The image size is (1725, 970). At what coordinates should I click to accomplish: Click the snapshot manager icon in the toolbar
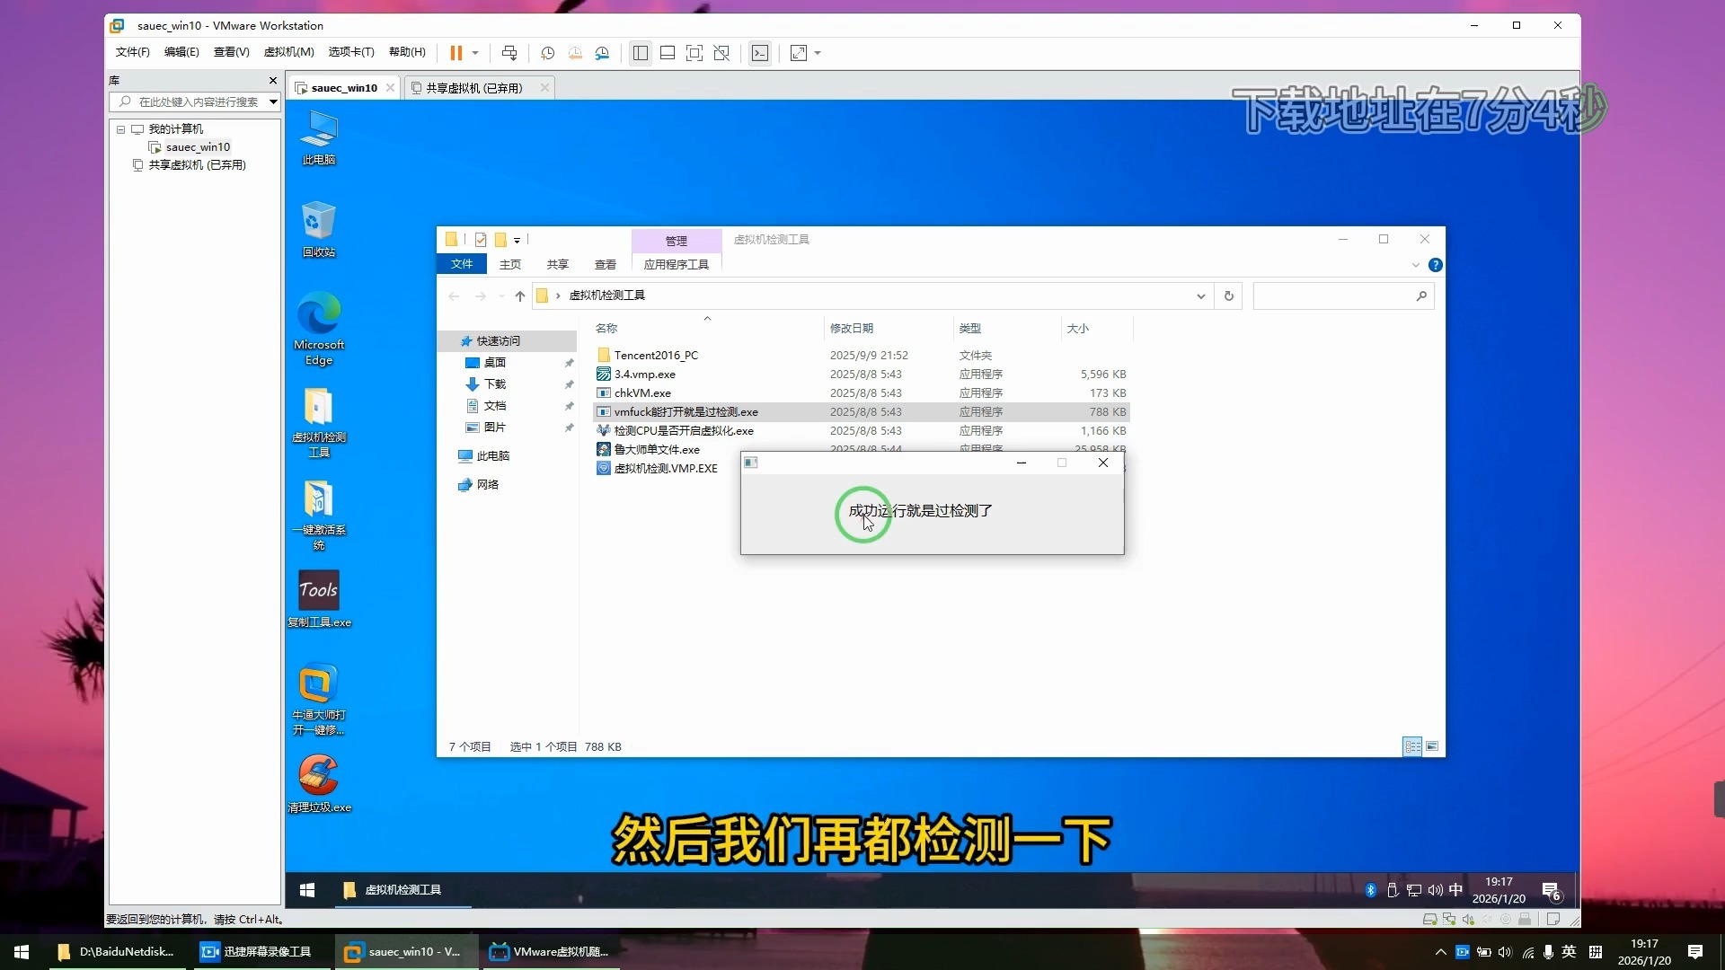[602, 53]
